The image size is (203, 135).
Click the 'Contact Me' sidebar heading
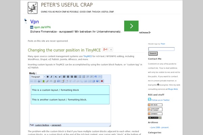pos(155,59)
